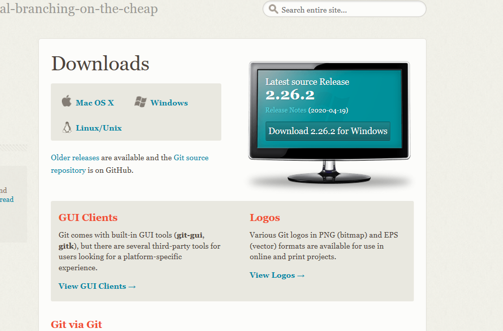Click the bold gitk text
503x331 pixels.
point(66,246)
